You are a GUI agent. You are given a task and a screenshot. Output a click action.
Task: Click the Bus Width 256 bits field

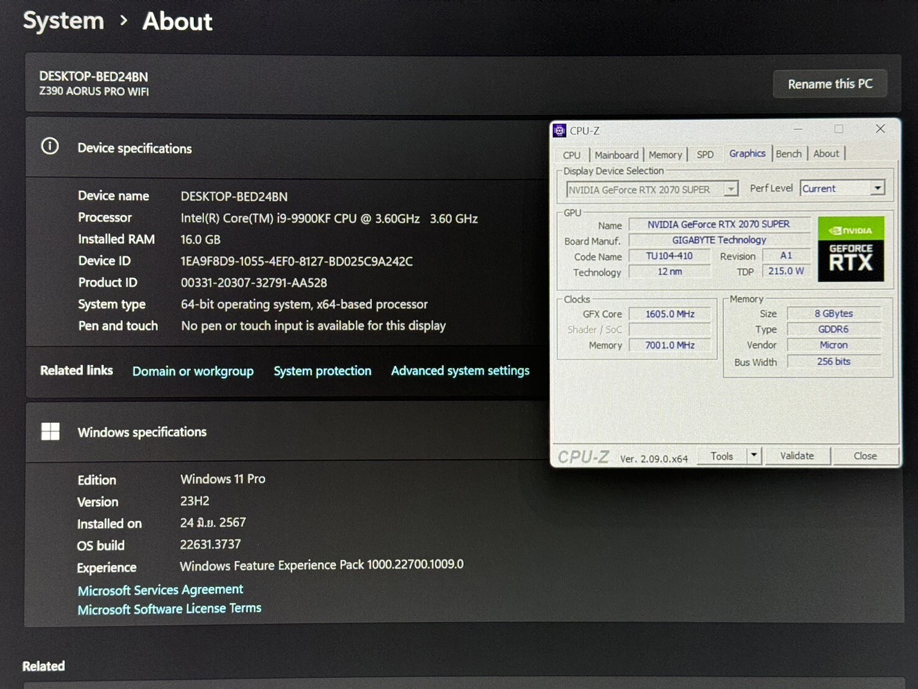click(834, 361)
